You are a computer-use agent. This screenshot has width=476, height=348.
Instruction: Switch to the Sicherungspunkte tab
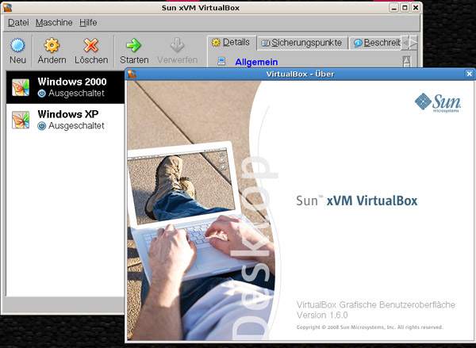click(x=301, y=42)
